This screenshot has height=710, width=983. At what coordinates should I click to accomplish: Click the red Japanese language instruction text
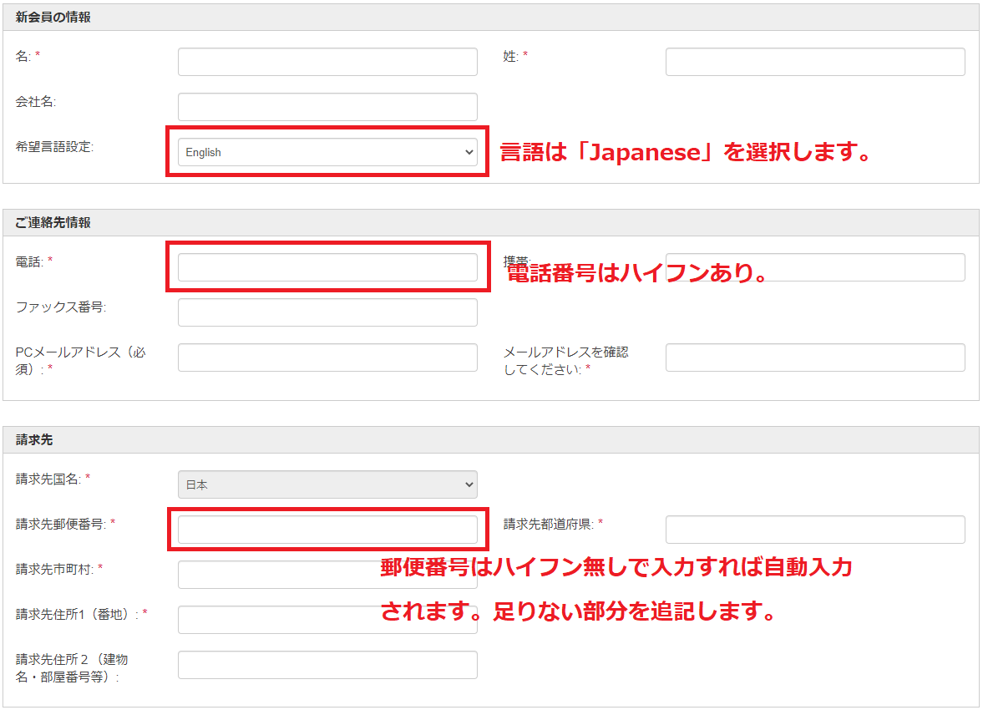coord(685,153)
